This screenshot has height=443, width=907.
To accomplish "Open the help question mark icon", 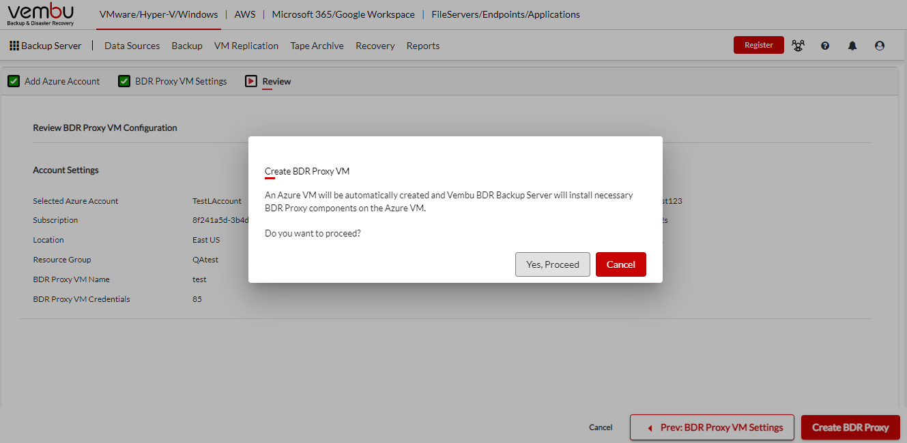I will point(825,46).
